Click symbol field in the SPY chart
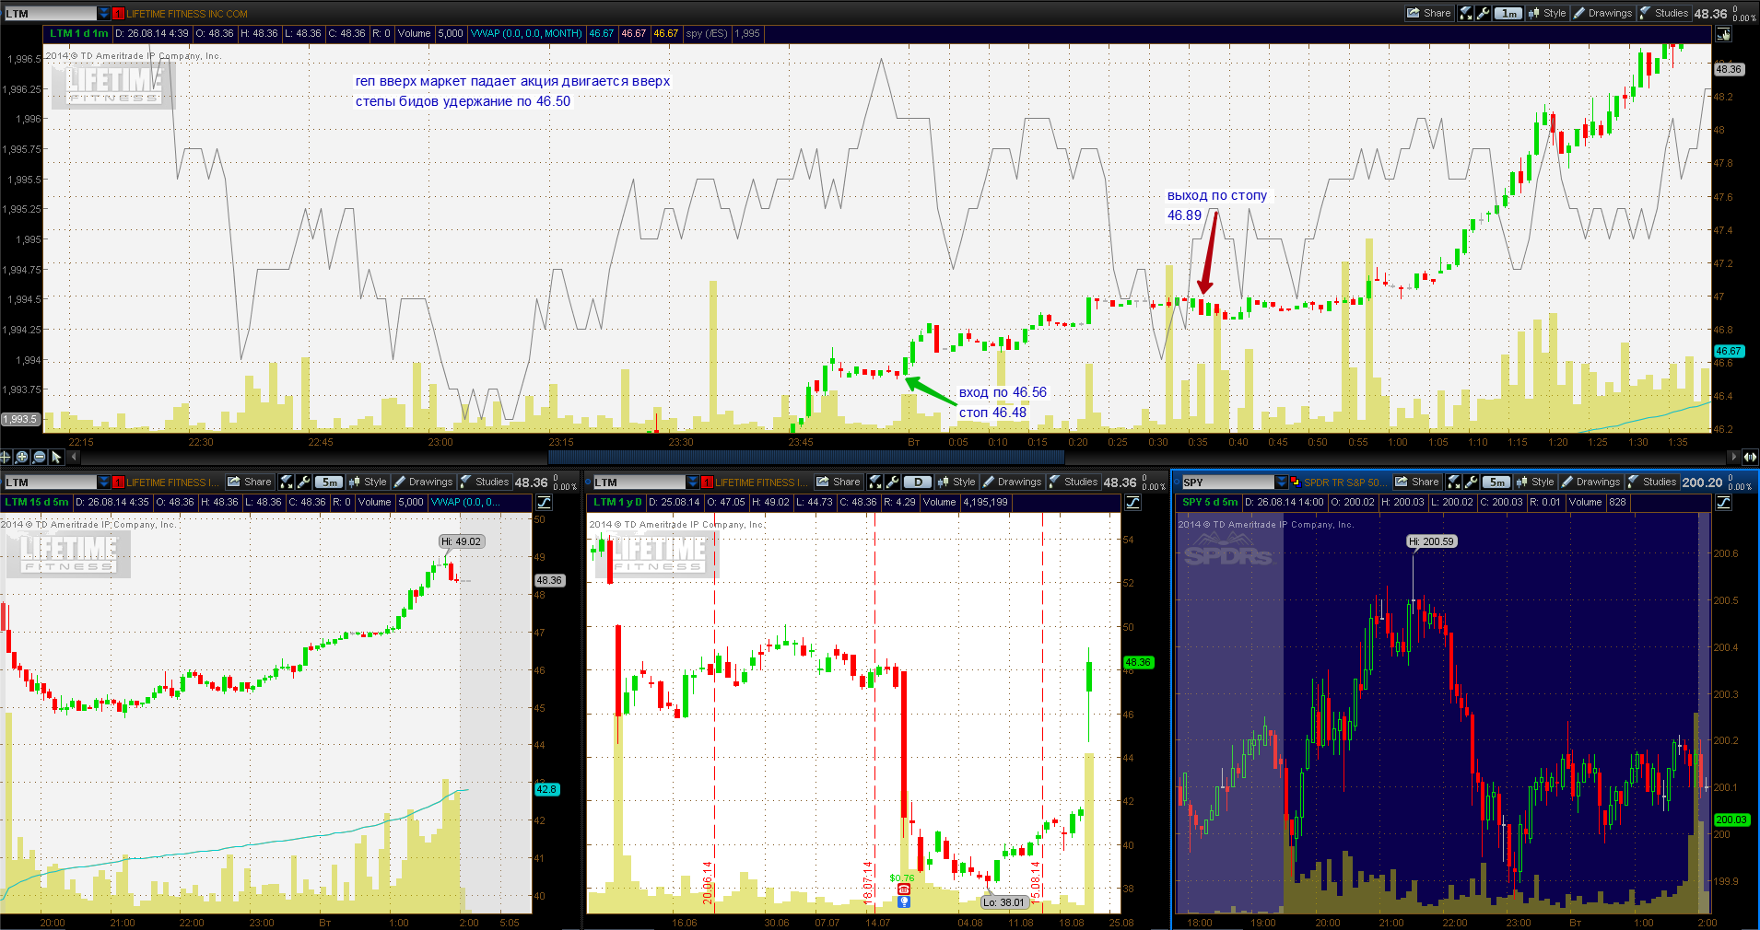Viewport: 1760px width, 930px height. pyautogui.click(x=1227, y=482)
